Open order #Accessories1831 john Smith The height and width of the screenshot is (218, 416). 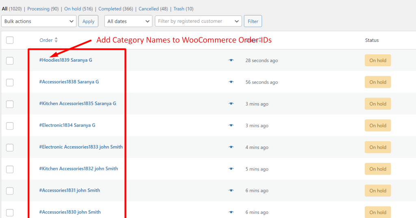[x=69, y=190]
